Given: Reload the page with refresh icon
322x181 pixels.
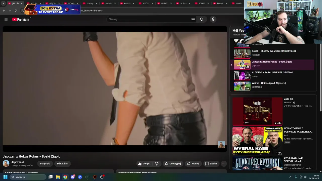Looking at the screenshot, I should [x=16, y=11].
